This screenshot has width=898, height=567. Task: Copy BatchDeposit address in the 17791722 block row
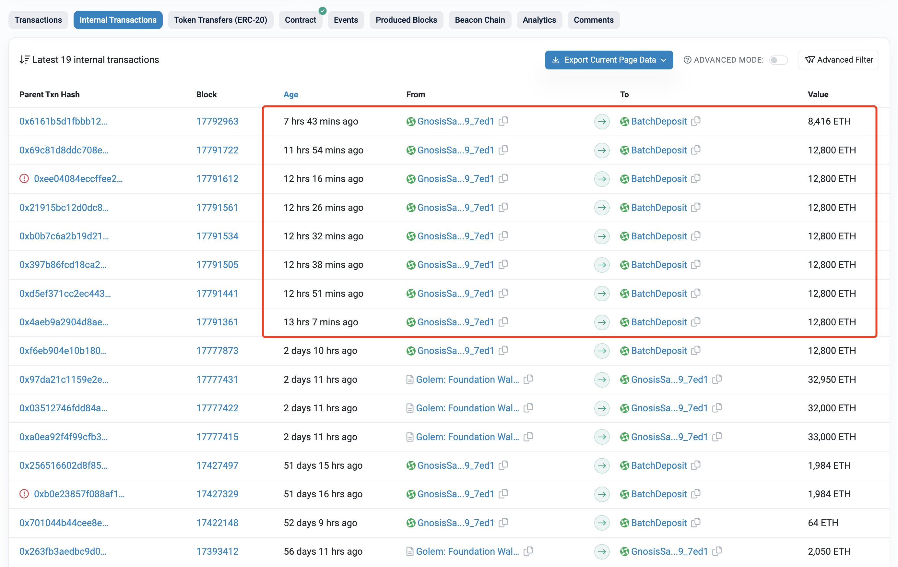point(696,150)
